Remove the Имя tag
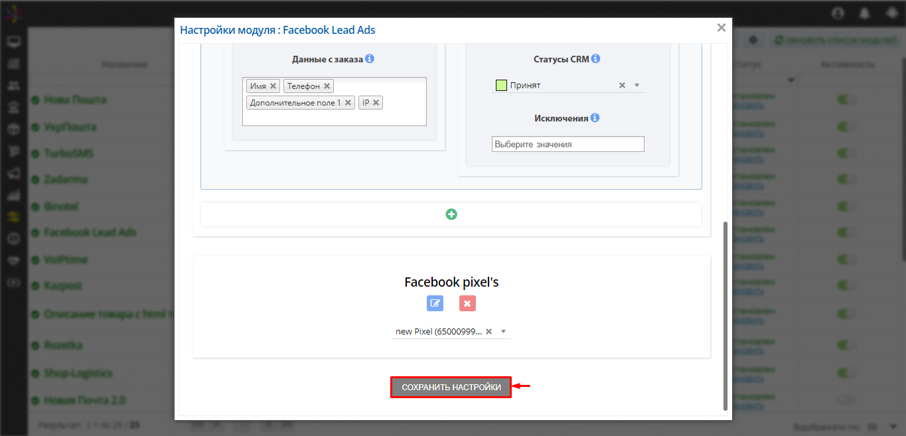Viewport: 906px width, 436px height. point(273,86)
